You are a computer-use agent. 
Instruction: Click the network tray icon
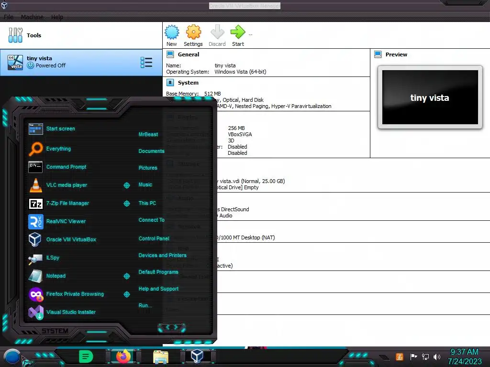[x=425, y=356]
